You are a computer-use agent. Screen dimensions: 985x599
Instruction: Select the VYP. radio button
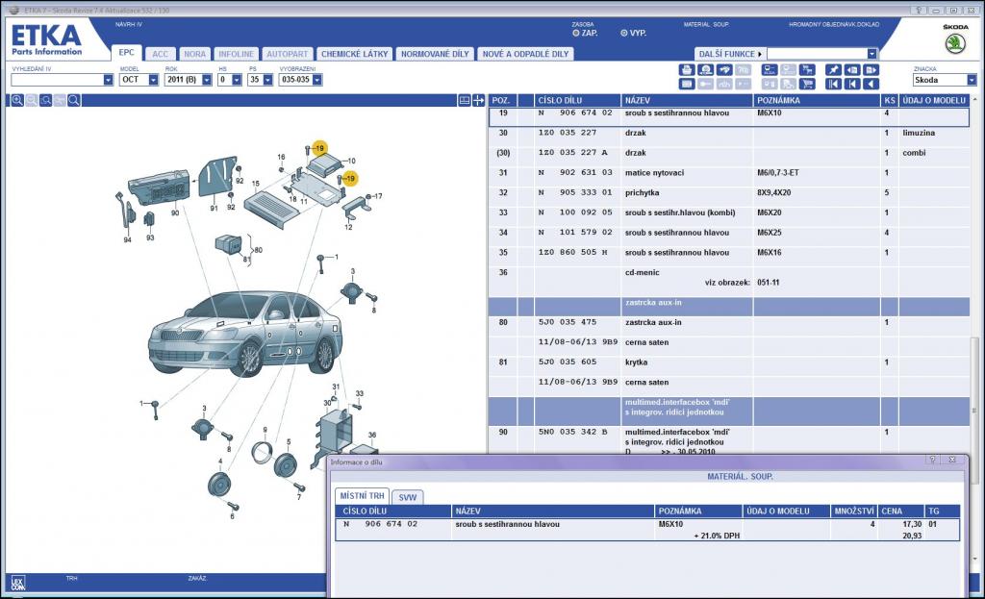[x=623, y=34]
